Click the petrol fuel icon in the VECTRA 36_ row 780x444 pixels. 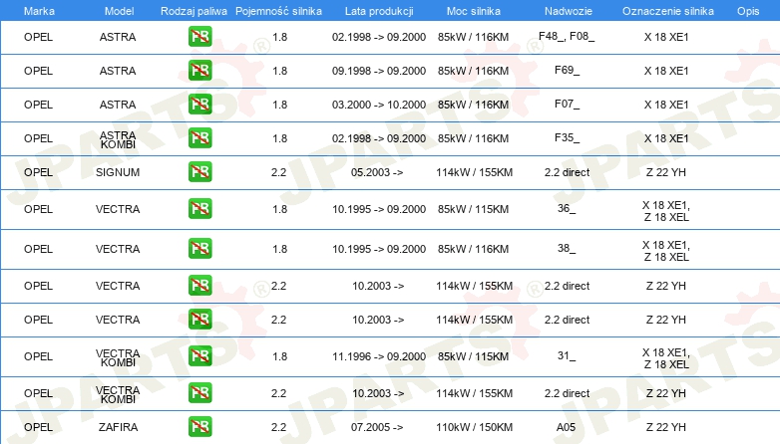pos(199,209)
